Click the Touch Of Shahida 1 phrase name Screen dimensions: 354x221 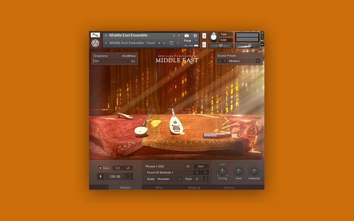pos(160,172)
